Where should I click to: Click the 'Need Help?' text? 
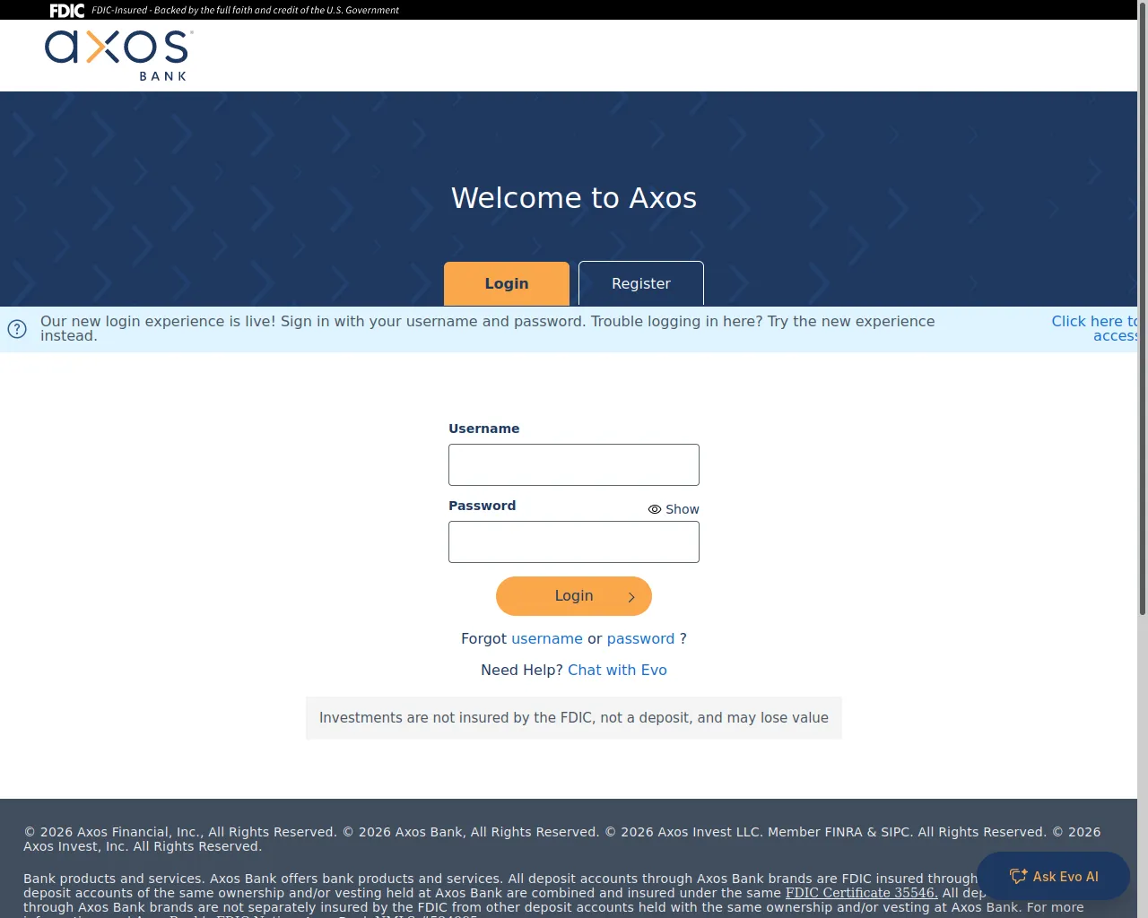pos(522,671)
